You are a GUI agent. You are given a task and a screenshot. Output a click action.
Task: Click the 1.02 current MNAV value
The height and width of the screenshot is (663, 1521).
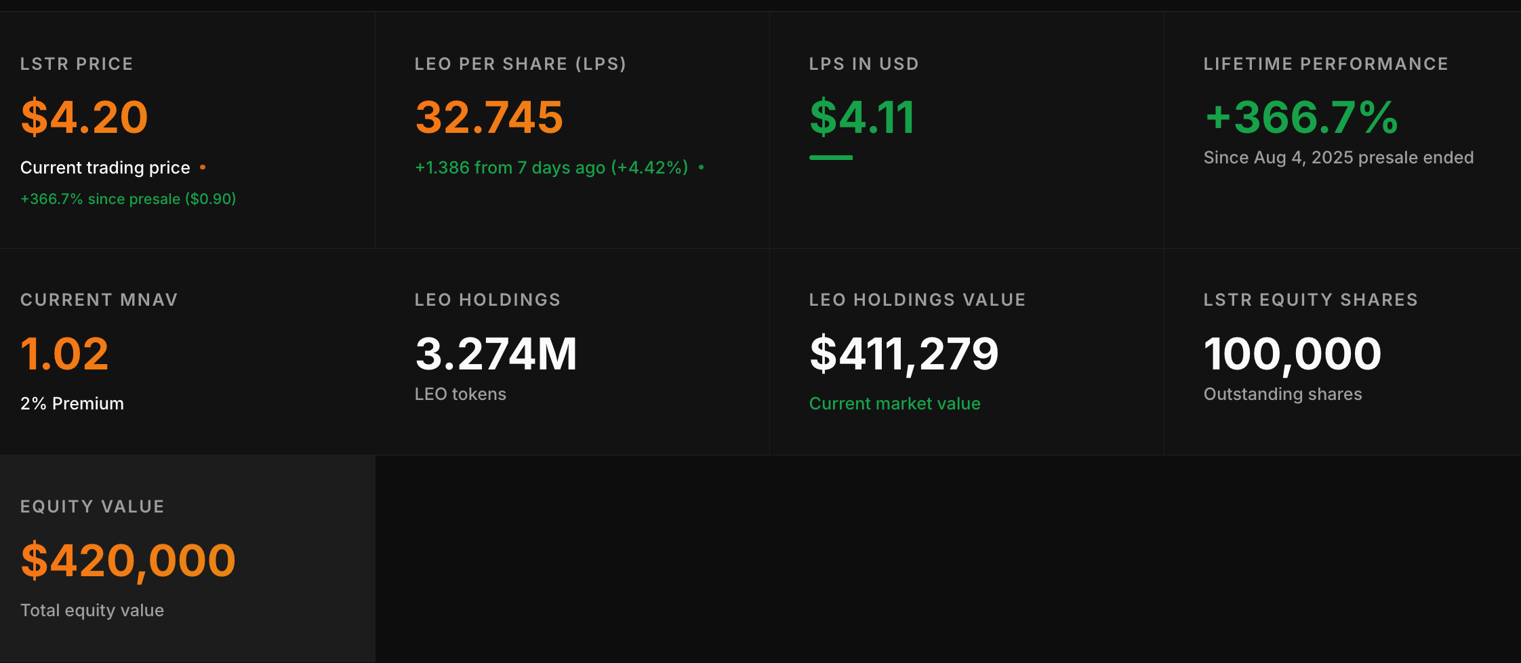pos(64,354)
